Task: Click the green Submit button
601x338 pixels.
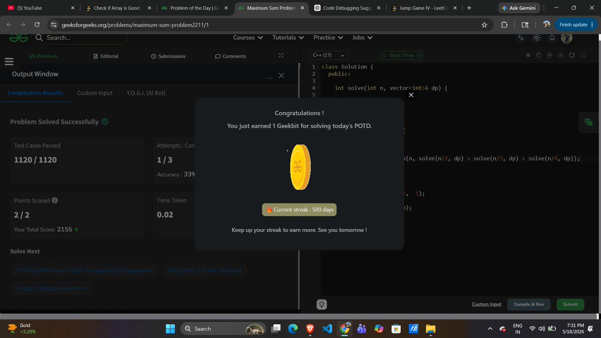Action: click(x=570, y=304)
